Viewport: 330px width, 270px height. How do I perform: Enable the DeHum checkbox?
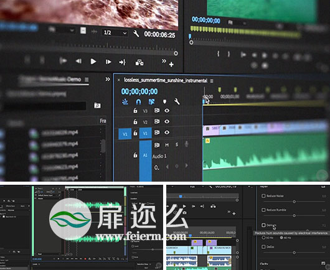[x=263, y=225]
